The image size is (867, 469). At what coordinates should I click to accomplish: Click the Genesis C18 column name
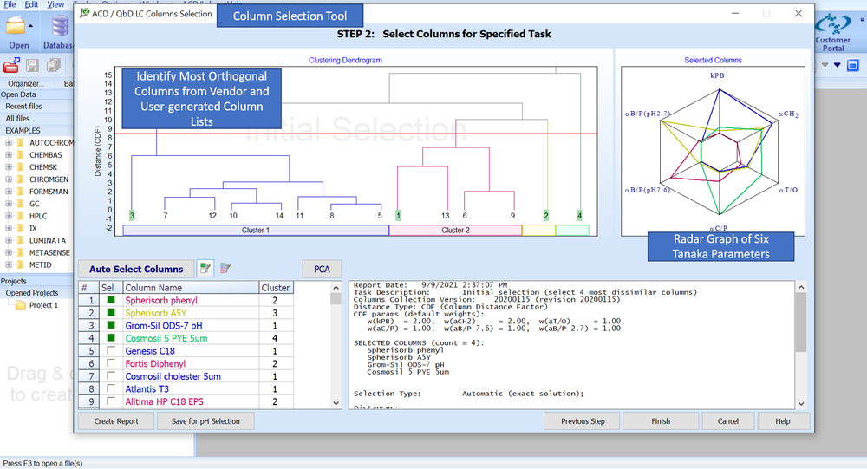(150, 350)
